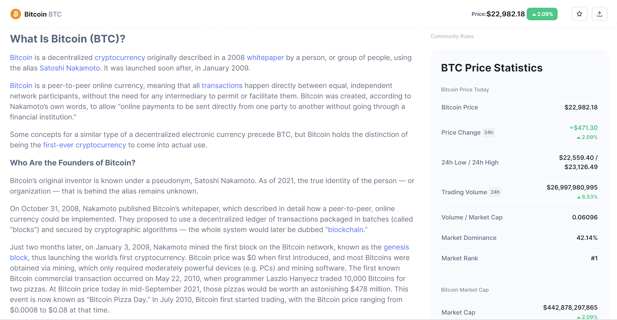
Task: Open the 'cryptocurrency' hyperlink in first paragraph
Action: [x=120, y=58]
